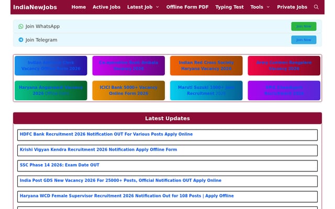Select Offline Form PDF menu item
This screenshot has width=335, height=209.
(187, 7)
